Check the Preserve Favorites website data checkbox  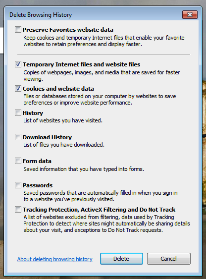tap(18, 30)
